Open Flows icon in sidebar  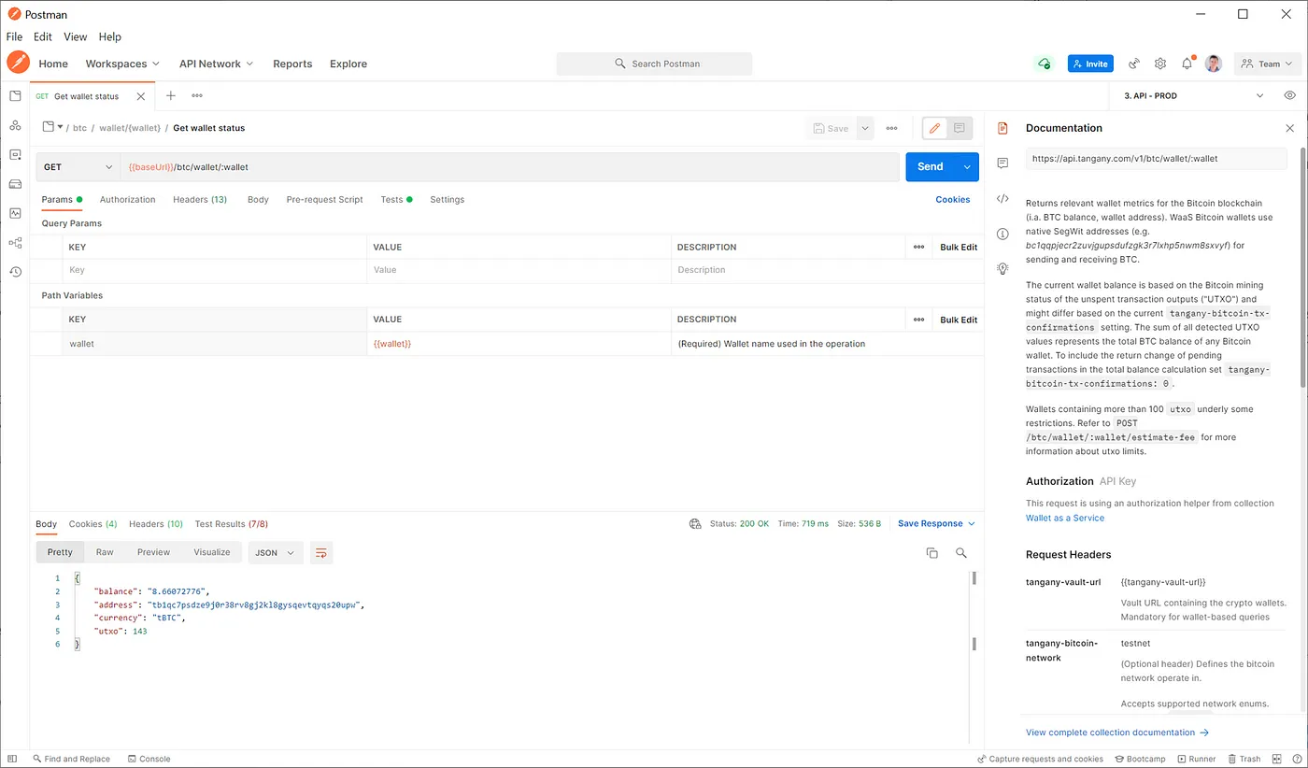click(x=15, y=243)
